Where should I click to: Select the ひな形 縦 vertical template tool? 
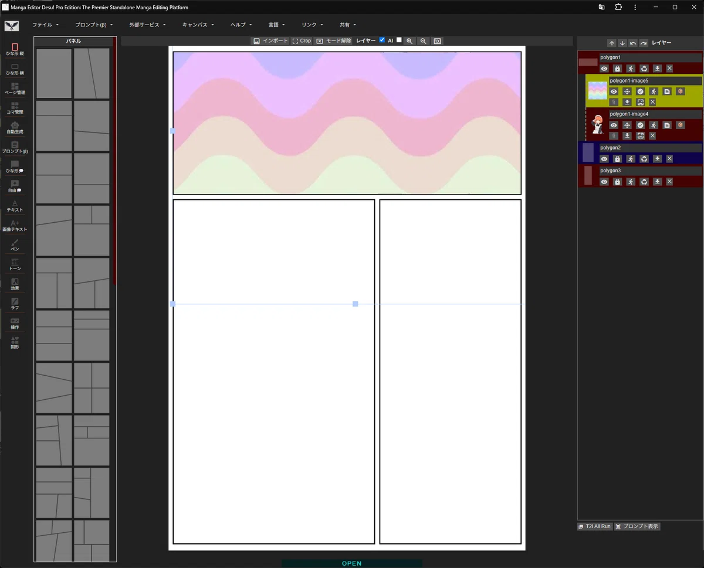pyautogui.click(x=15, y=49)
